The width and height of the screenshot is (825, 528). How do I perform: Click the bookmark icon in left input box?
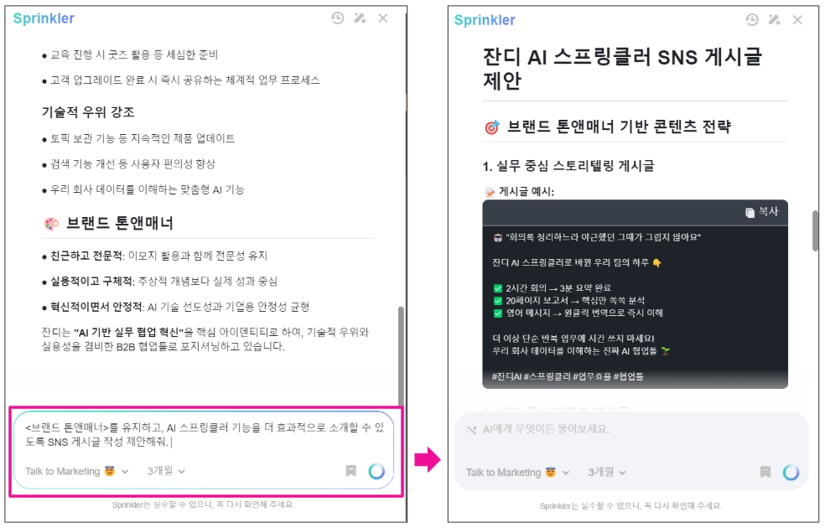[x=351, y=471]
